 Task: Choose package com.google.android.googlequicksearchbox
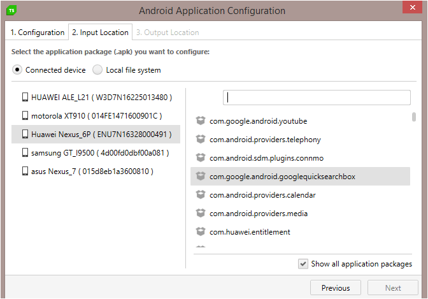[300, 177]
